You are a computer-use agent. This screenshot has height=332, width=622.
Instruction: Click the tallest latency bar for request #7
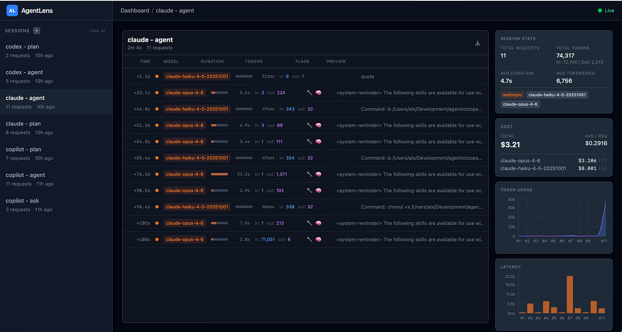tap(569, 294)
